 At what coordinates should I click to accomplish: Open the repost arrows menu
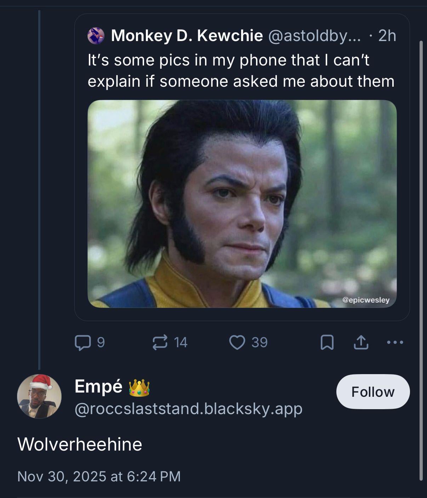click(160, 342)
